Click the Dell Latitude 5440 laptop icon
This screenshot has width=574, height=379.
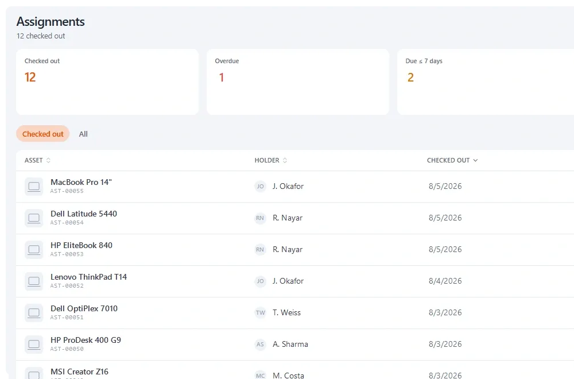coord(34,218)
